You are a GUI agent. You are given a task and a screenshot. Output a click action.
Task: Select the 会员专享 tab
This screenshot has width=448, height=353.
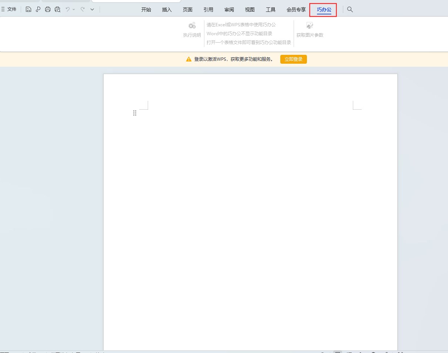point(296,10)
